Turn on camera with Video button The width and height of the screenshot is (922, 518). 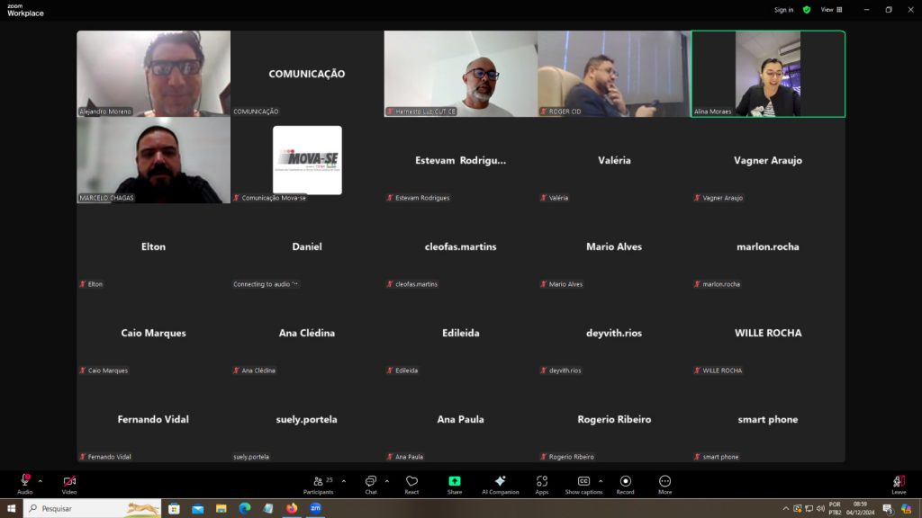[x=69, y=484]
